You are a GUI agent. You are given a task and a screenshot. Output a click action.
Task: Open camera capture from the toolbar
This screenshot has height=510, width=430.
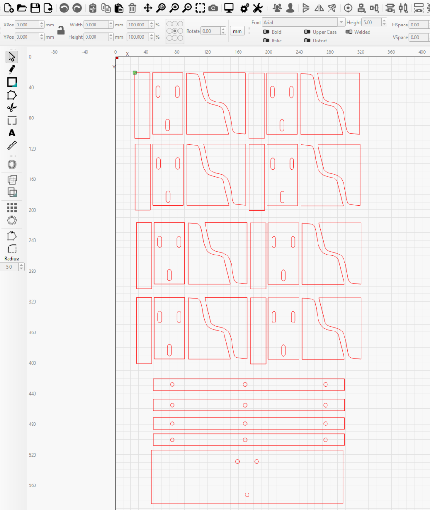pos(213,8)
